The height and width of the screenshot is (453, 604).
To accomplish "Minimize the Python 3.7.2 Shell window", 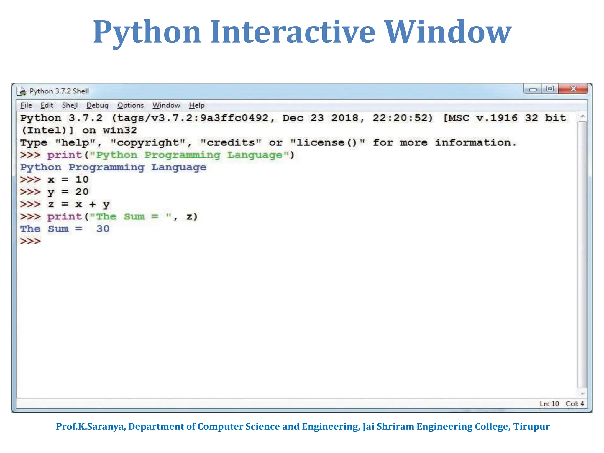I will pos(533,89).
